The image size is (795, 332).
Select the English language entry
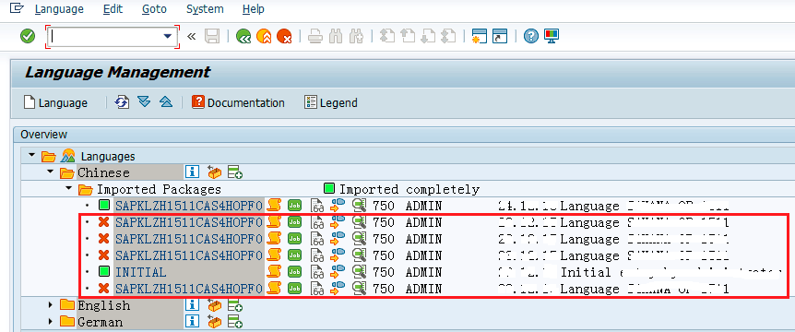coord(103,305)
